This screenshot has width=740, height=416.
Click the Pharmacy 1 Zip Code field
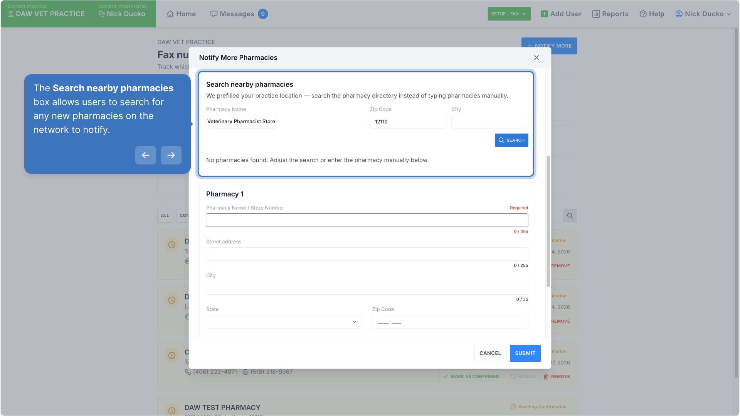pyautogui.click(x=450, y=322)
